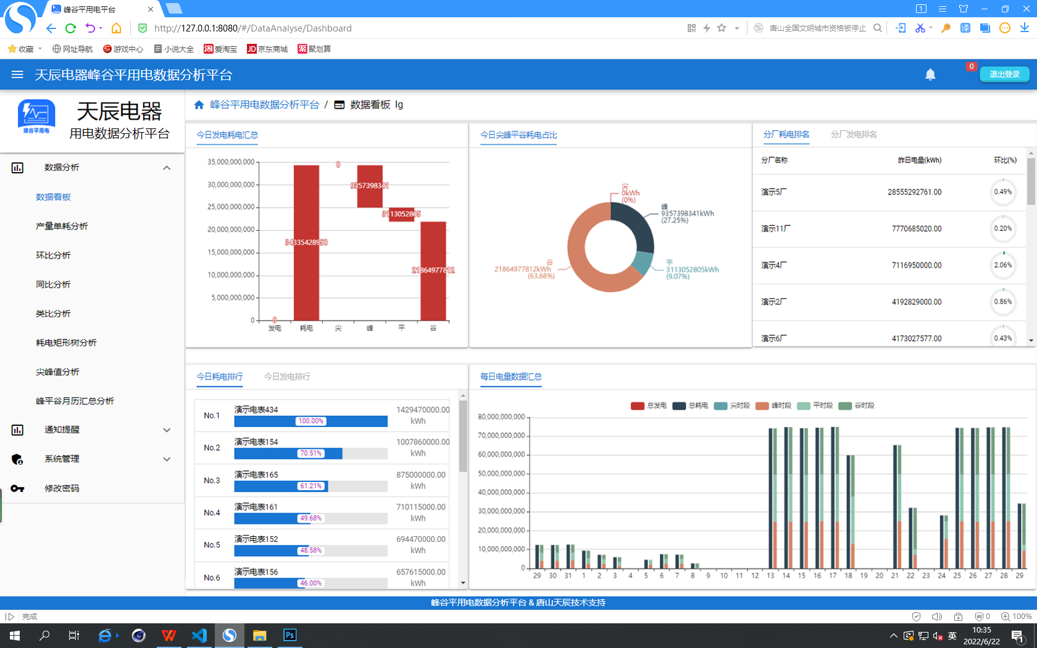
Task: Click the 今日耗电排行 list scrollbar down arrow
Action: click(x=463, y=583)
